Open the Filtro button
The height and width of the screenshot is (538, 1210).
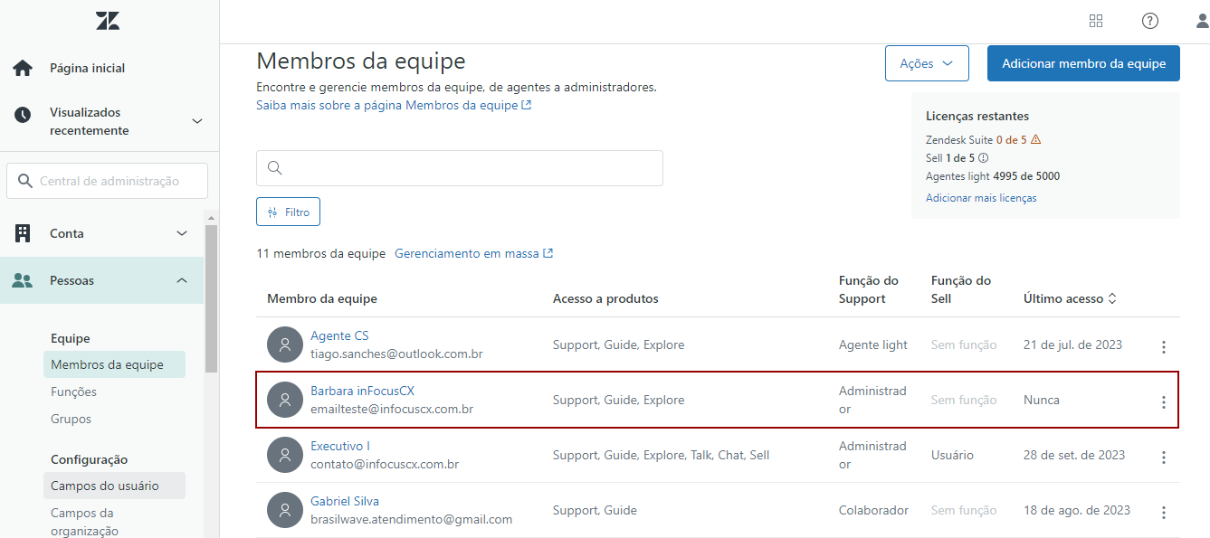point(288,212)
